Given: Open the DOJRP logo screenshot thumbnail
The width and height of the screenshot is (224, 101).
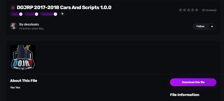Looking at the screenshot, I should pos(23,57).
